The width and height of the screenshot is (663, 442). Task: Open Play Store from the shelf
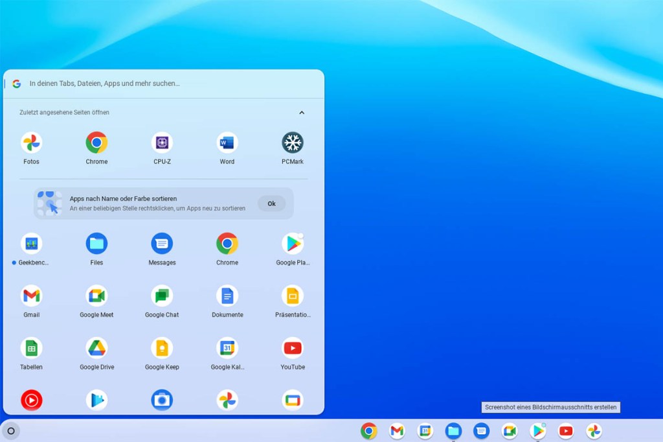[x=538, y=431]
